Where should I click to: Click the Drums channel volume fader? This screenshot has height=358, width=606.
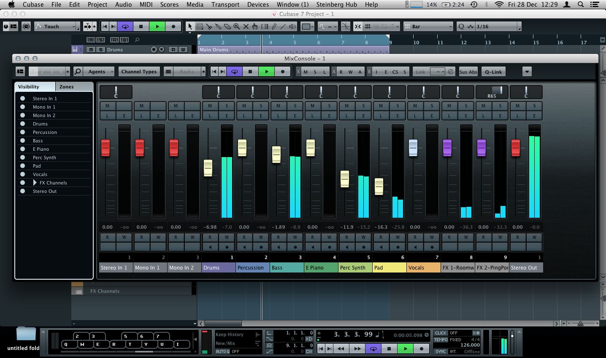(208, 168)
